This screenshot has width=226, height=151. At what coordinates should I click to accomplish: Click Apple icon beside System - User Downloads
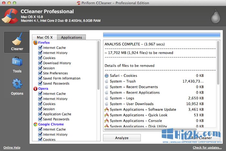click(x=107, y=104)
